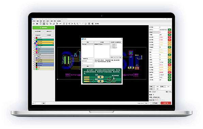Viewport: 203px width, 129px height.
Task: Click the cyan color swatch of the Bot Silk layer
Action: pyautogui.click(x=36, y=47)
